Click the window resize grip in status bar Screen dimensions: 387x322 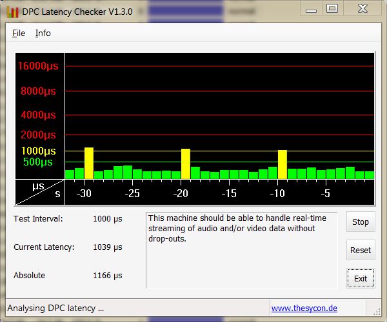[377, 312]
